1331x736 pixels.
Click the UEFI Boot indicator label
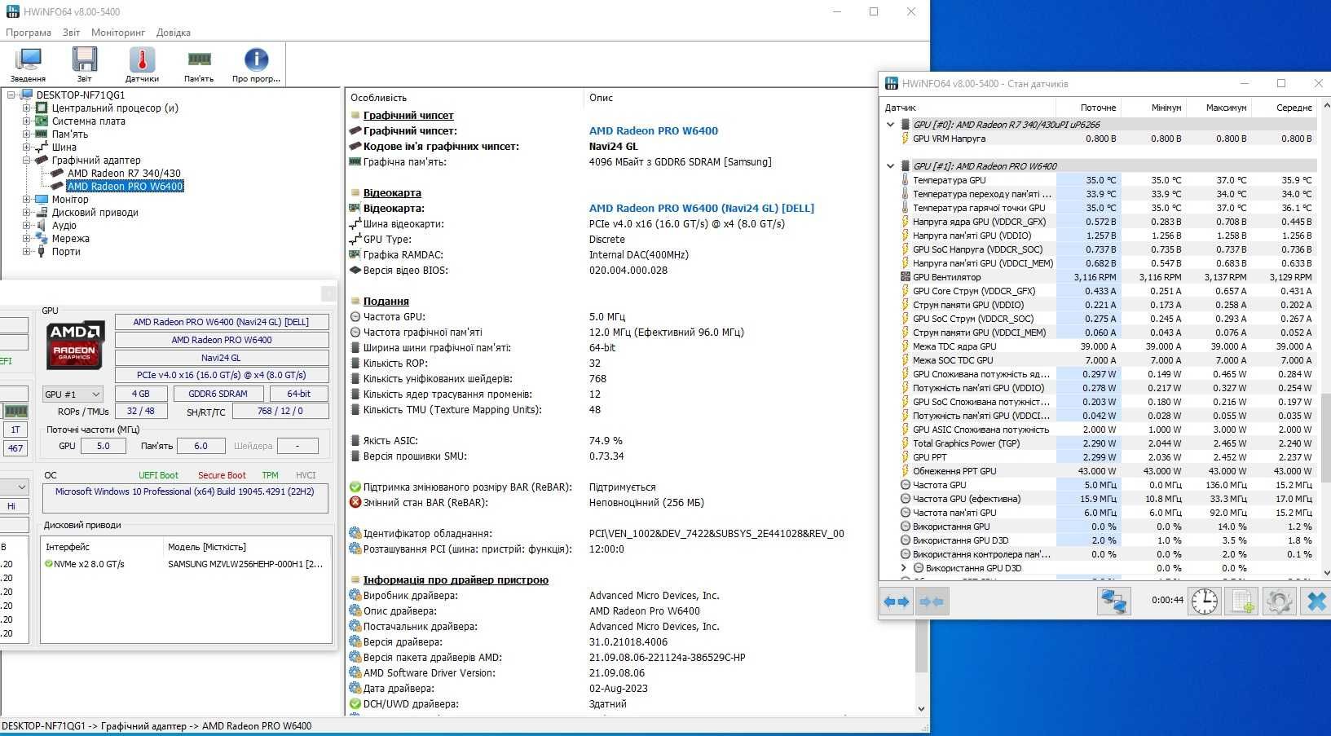tap(158, 475)
